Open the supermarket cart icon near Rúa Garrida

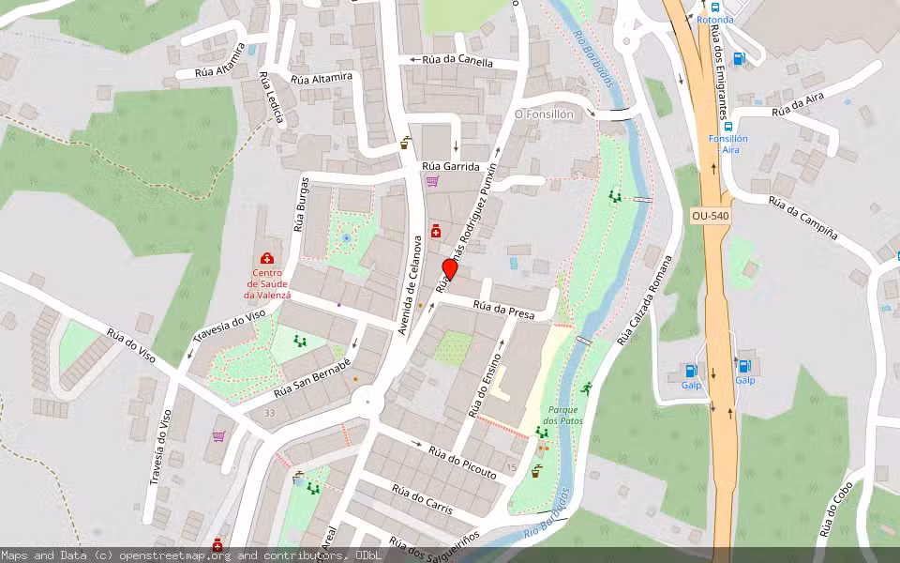click(x=432, y=181)
